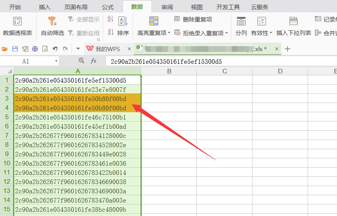This screenshot has height=216, width=337.
Task: Switch to the 我的WPS tab
Action: [103, 49]
